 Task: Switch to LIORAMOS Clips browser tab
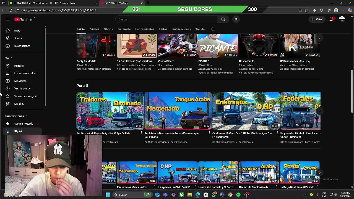[x=30, y=3]
